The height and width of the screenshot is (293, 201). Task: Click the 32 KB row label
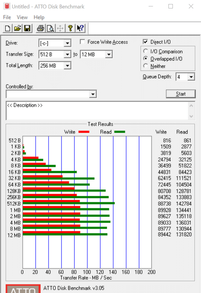pyautogui.click(x=14, y=178)
